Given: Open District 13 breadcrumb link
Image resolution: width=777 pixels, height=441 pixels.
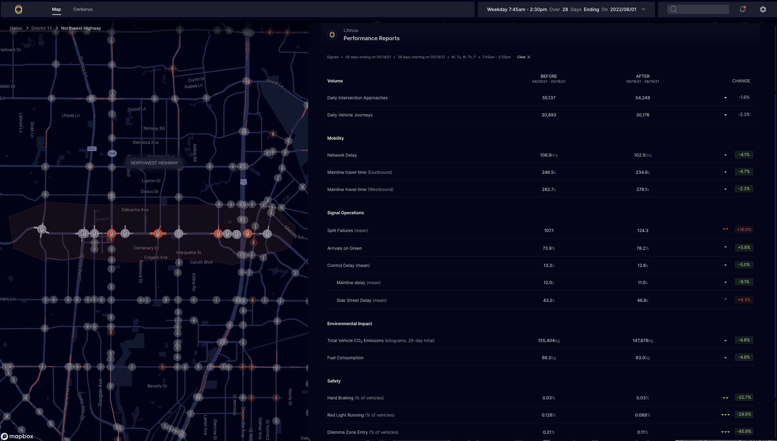Looking at the screenshot, I should click(x=42, y=28).
